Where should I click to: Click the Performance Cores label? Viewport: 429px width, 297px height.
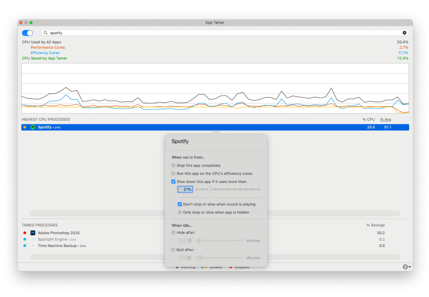tap(48, 47)
